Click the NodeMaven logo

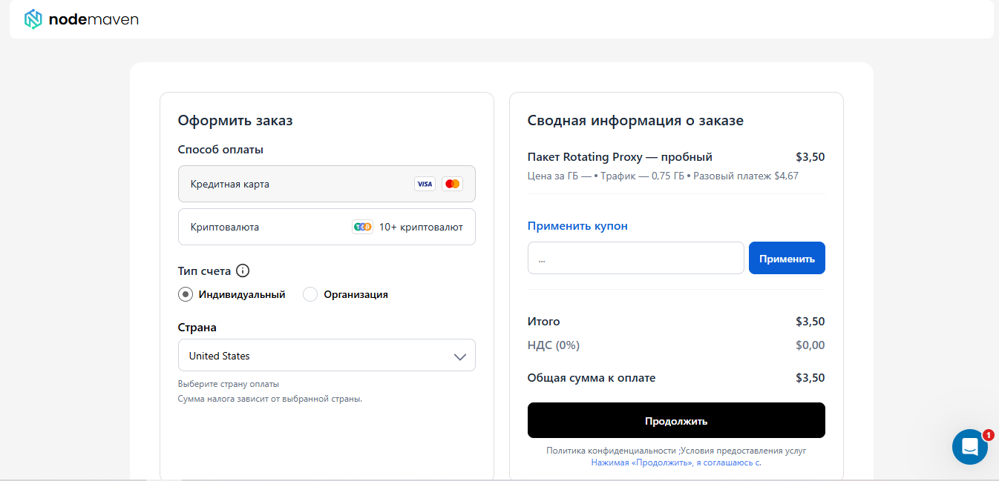(82, 19)
